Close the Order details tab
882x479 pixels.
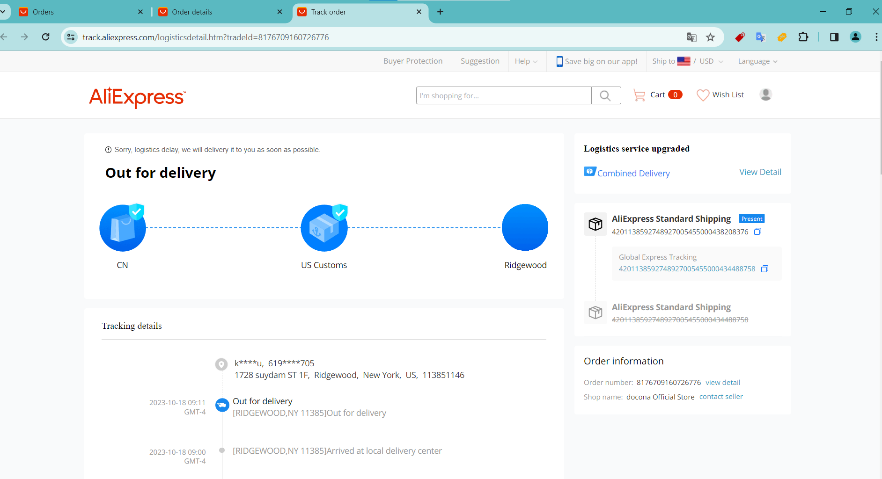(x=279, y=12)
